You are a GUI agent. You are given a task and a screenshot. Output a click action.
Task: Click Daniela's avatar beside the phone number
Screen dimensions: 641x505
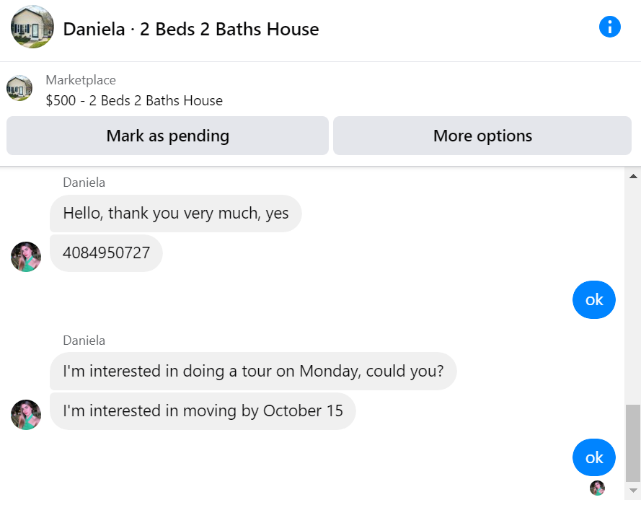(26, 257)
